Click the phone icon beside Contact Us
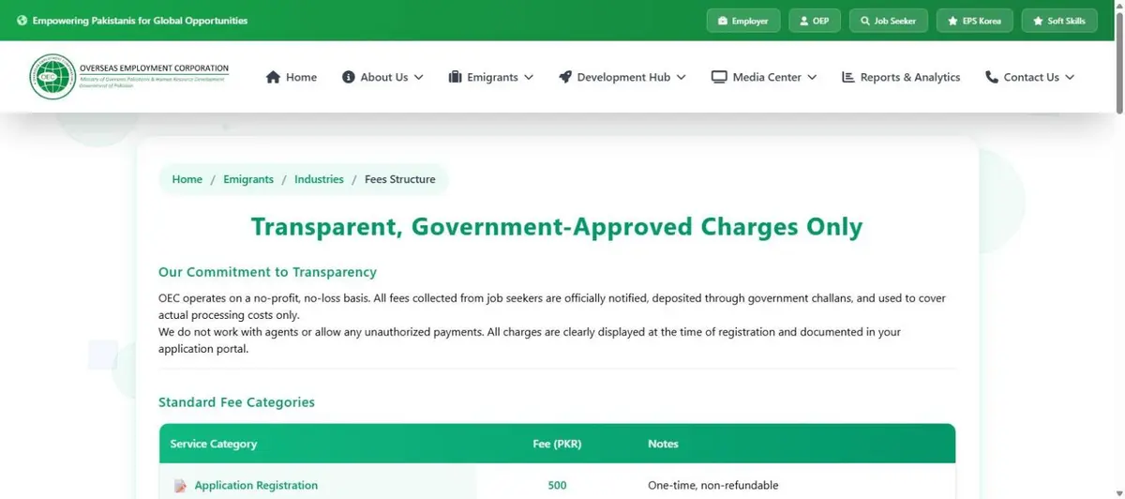The image size is (1125, 499). coord(992,77)
